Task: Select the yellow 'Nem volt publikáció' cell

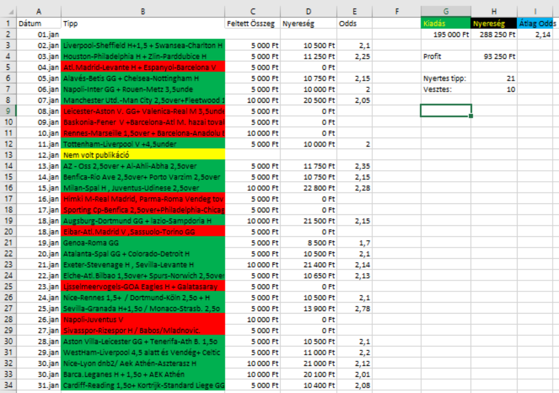Action: point(143,155)
